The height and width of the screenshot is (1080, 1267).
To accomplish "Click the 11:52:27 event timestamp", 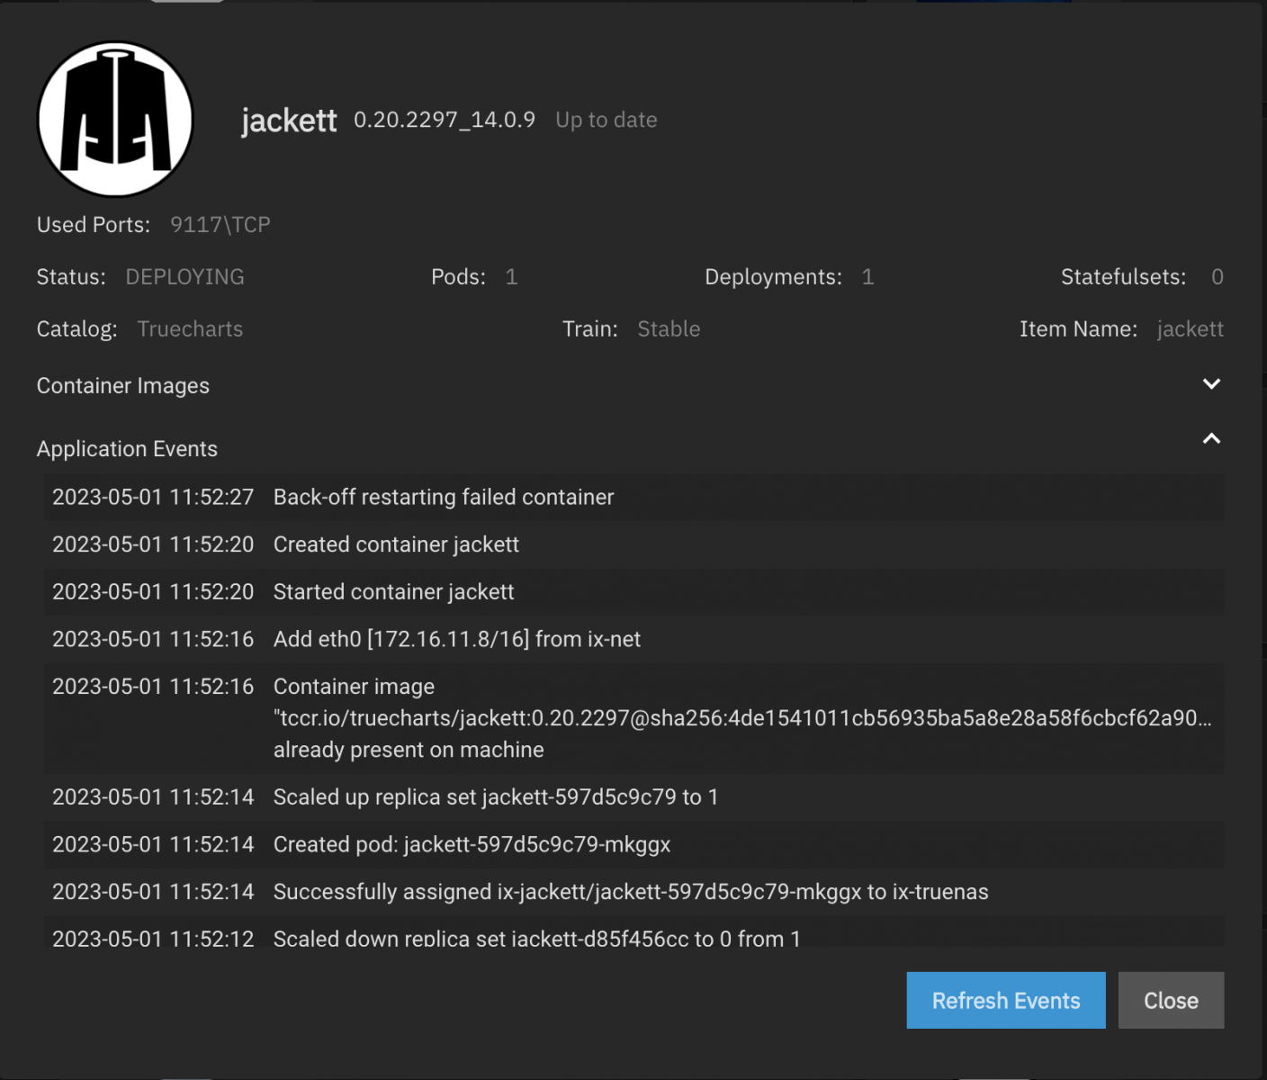I will (x=153, y=498).
